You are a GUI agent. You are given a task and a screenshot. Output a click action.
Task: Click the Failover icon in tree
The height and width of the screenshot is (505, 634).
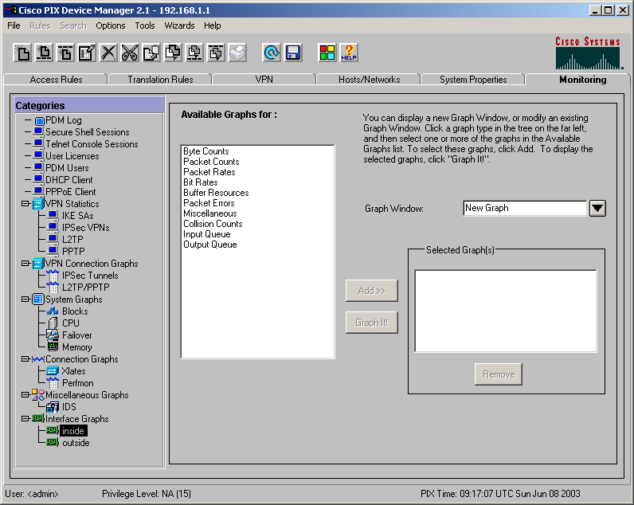53,335
